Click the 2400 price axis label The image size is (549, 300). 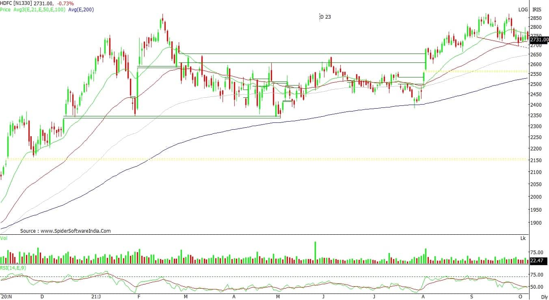tap(536, 105)
